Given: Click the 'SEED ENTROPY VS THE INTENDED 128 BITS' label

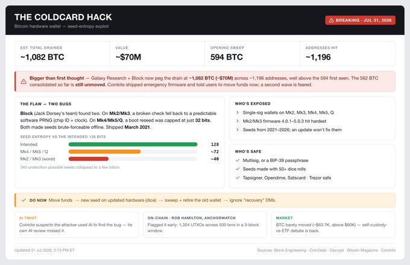Looking at the screenshot, I should coord(63,137).
